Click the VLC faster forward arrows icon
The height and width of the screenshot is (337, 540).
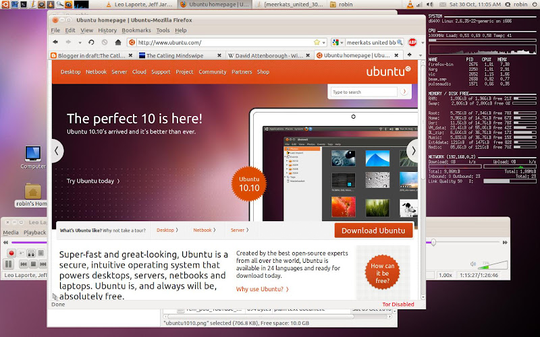(x=505, y=243)
